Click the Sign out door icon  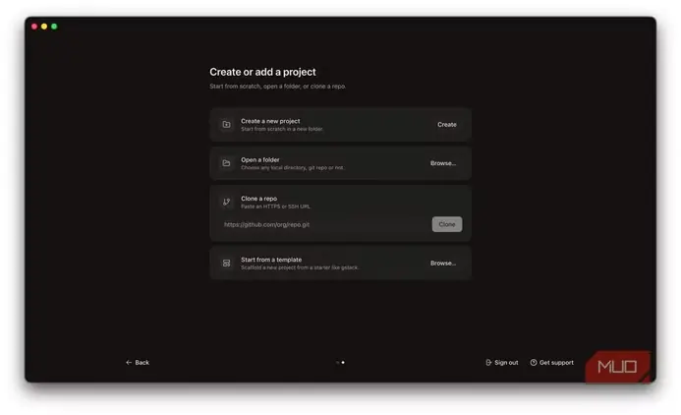488,363
